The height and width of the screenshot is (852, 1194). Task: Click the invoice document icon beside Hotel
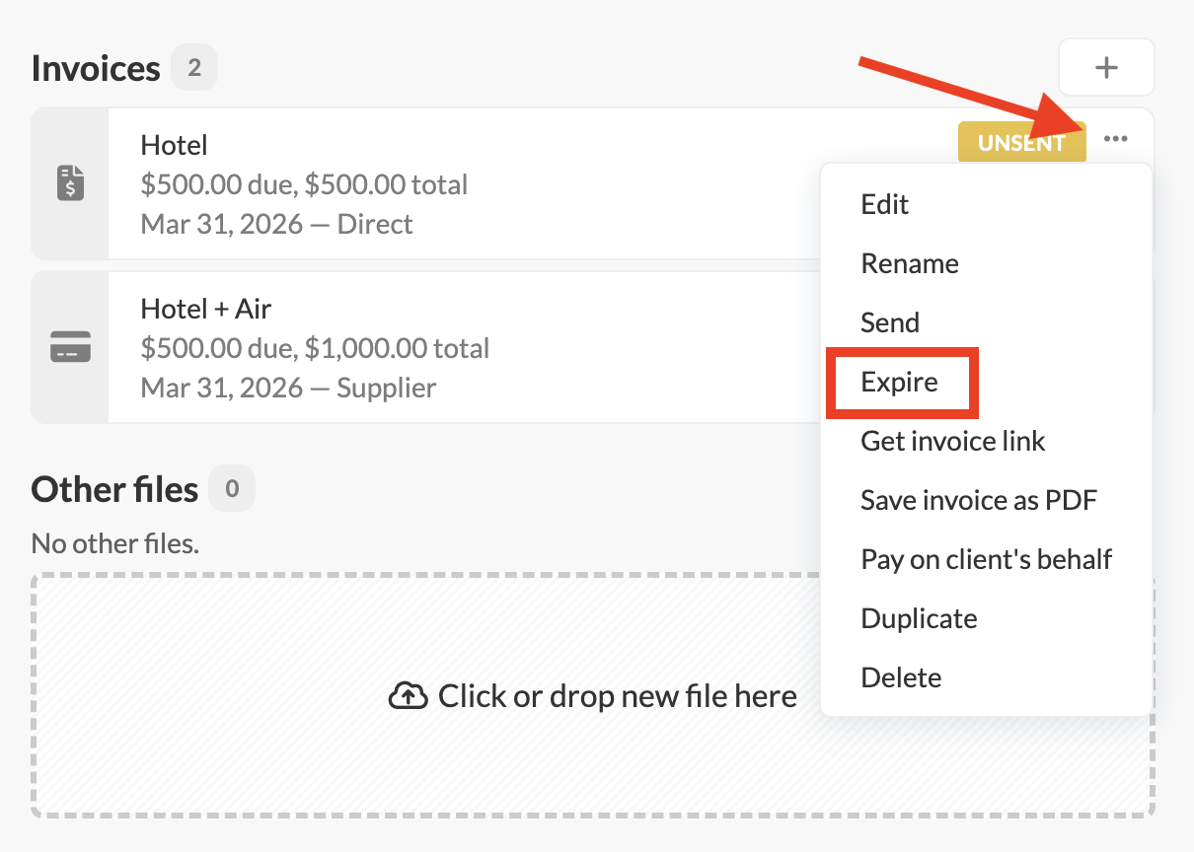(70, 183)
